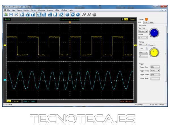Open Vertical settings via the V icon
The width and height of the screenshot is (170, 134).
coord(27,14)
